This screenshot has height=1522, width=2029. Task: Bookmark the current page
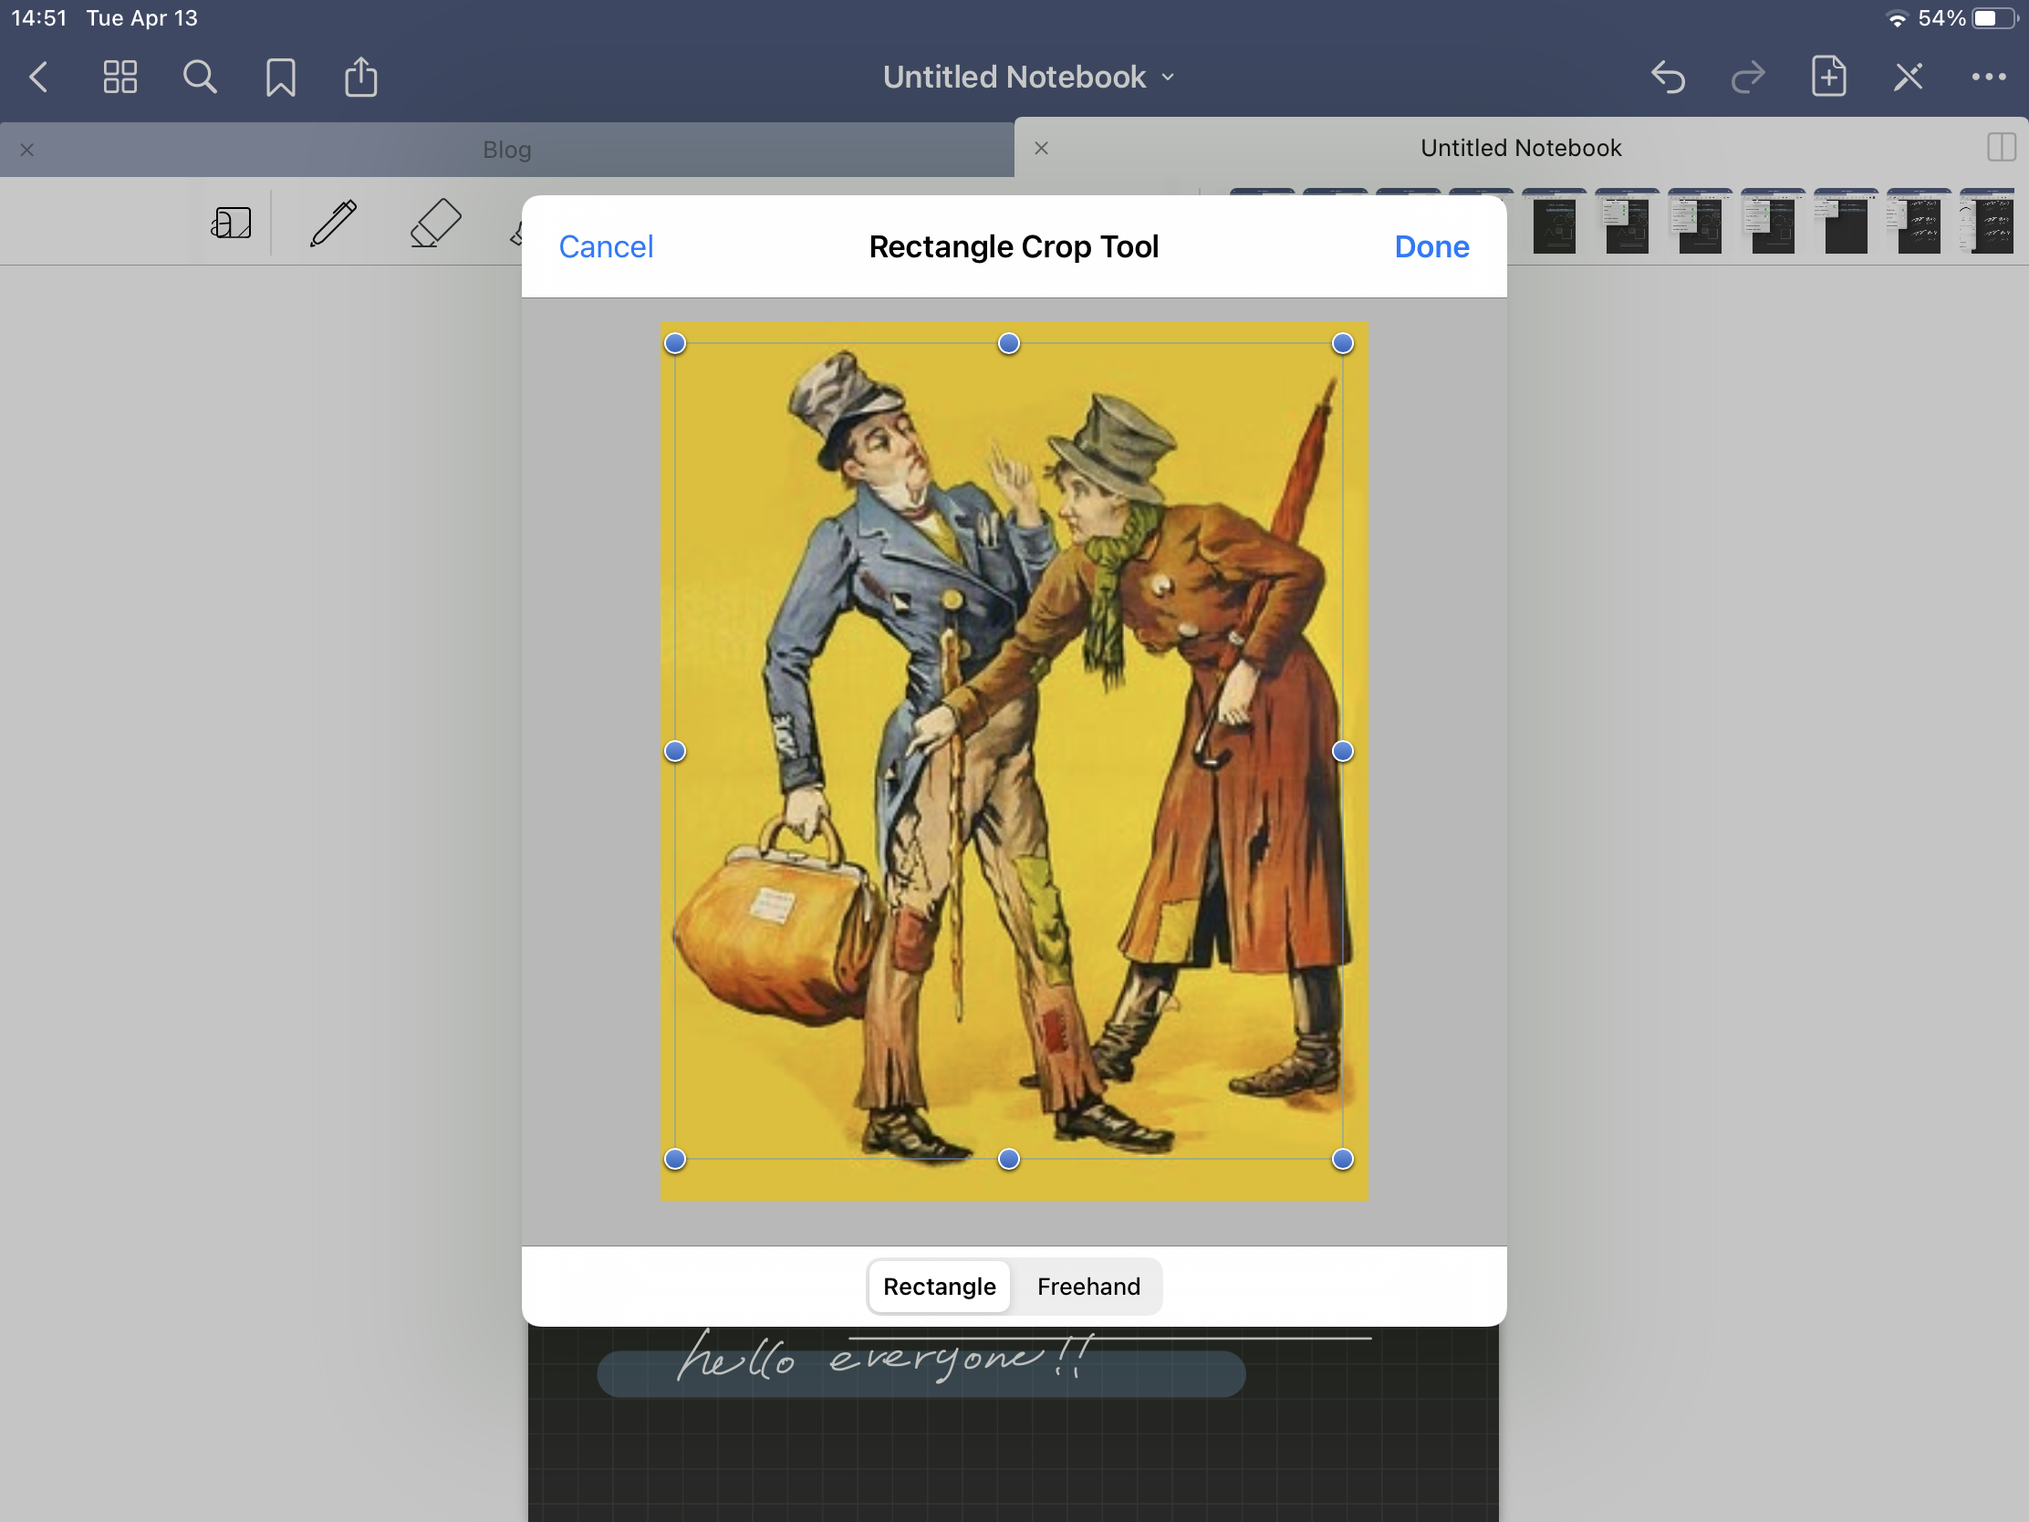[281, 77]
